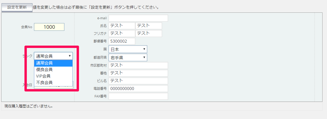Choose 優良会員 from the rank options
This screenshot has height=119, width=327.
click(x=53, y=70)
